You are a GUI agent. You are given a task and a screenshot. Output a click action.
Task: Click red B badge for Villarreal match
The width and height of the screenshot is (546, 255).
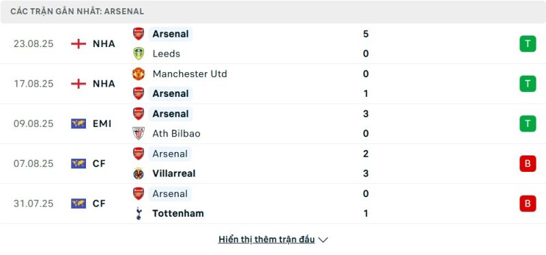pyautogui.click(x=528, y=164)
